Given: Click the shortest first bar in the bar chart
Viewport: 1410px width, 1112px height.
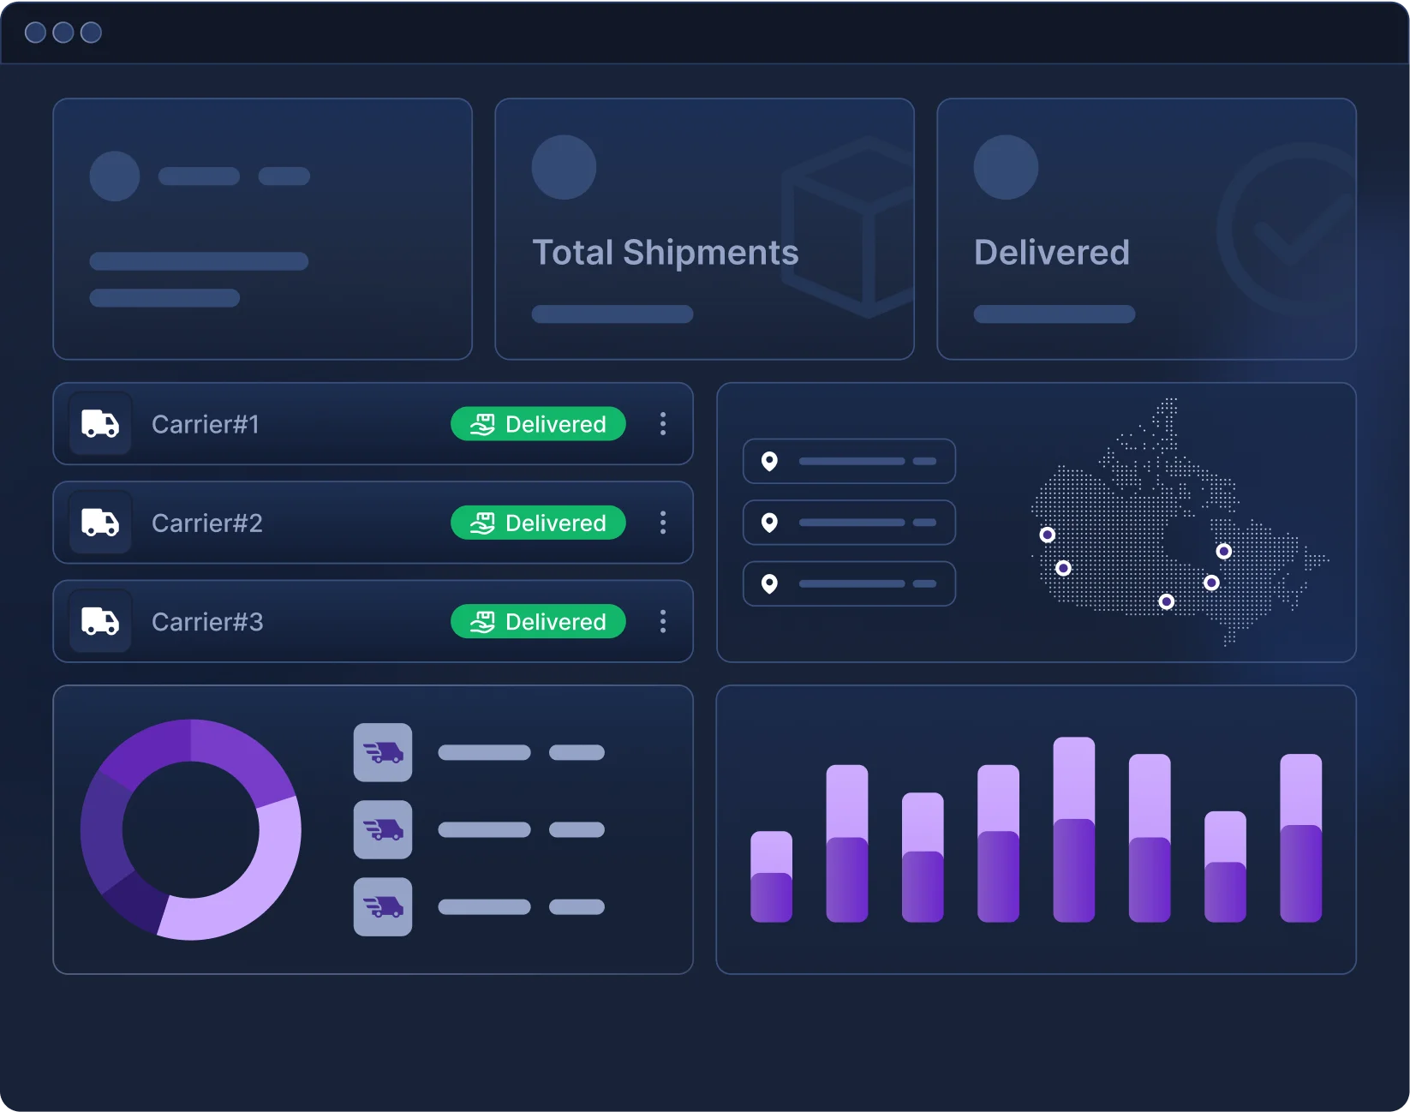Looking at the screenshot, I should tap(771, 876).
